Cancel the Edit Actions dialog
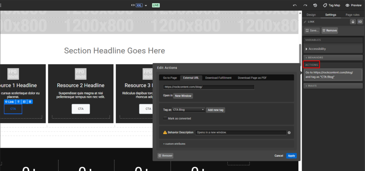The width and height of the screenshot is (365, 171). tap(279, 156)
